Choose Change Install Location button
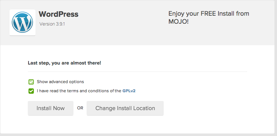Image resolution: width=277 pixels, height=136 pixels. point(125,108)
